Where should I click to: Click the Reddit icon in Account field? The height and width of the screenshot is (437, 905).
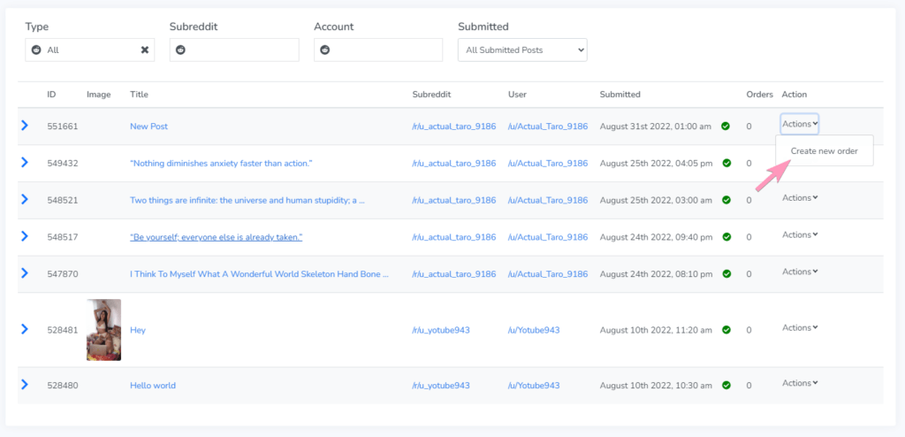tap(324, 50)
